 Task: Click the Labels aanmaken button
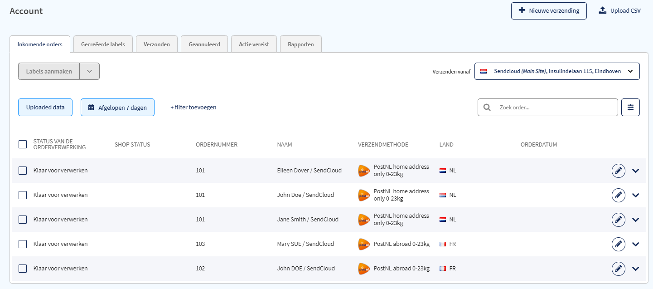point(49,71)
